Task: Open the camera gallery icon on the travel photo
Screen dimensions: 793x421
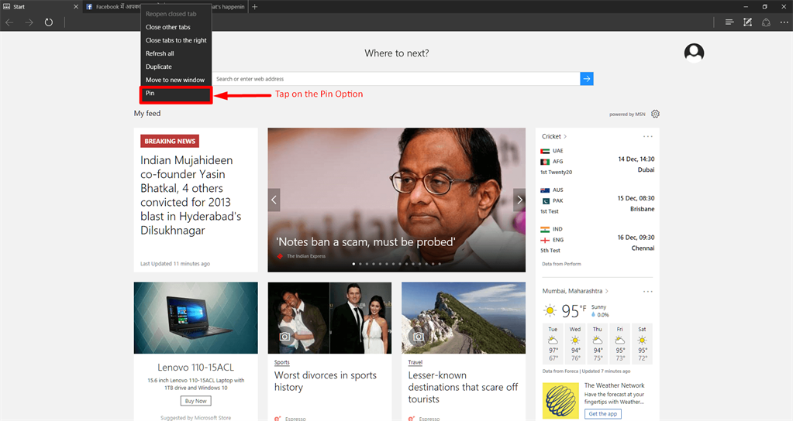Action: tap(419, 336)
